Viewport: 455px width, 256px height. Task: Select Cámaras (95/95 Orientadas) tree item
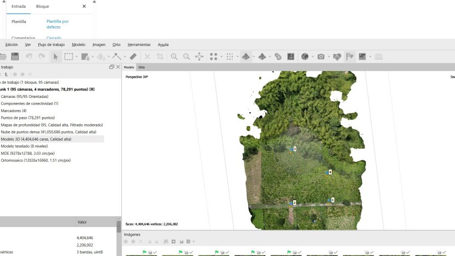click(x=25, y=96)
